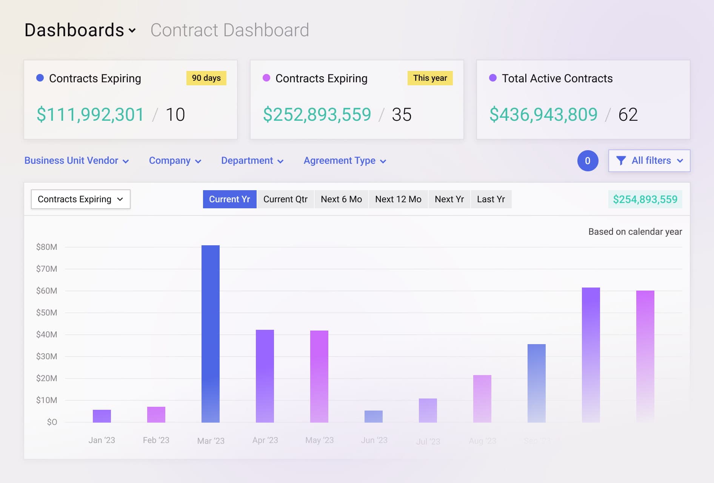
Task: Open the Company filter
Action: tap(175, 160)
